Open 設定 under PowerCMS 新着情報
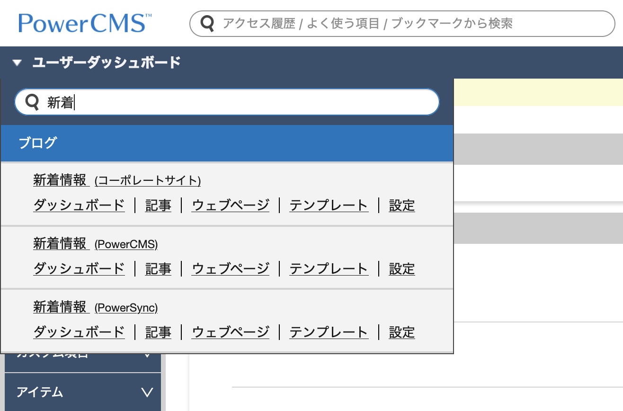The image size is (623, 411). [402, 269]
